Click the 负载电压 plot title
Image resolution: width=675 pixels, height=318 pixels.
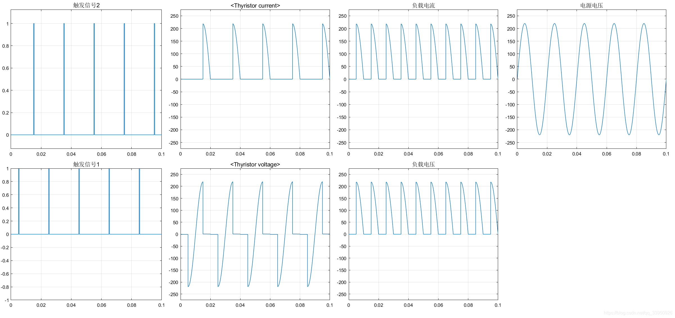tap(423, 164)
